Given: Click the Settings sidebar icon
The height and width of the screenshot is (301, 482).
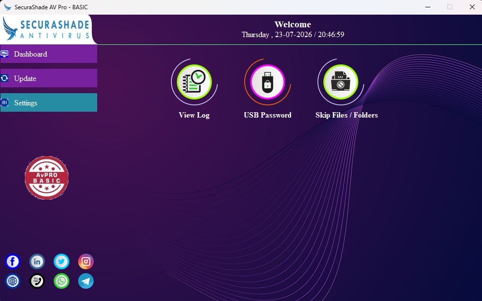Looking at the screenshot, I should (4, 102).
